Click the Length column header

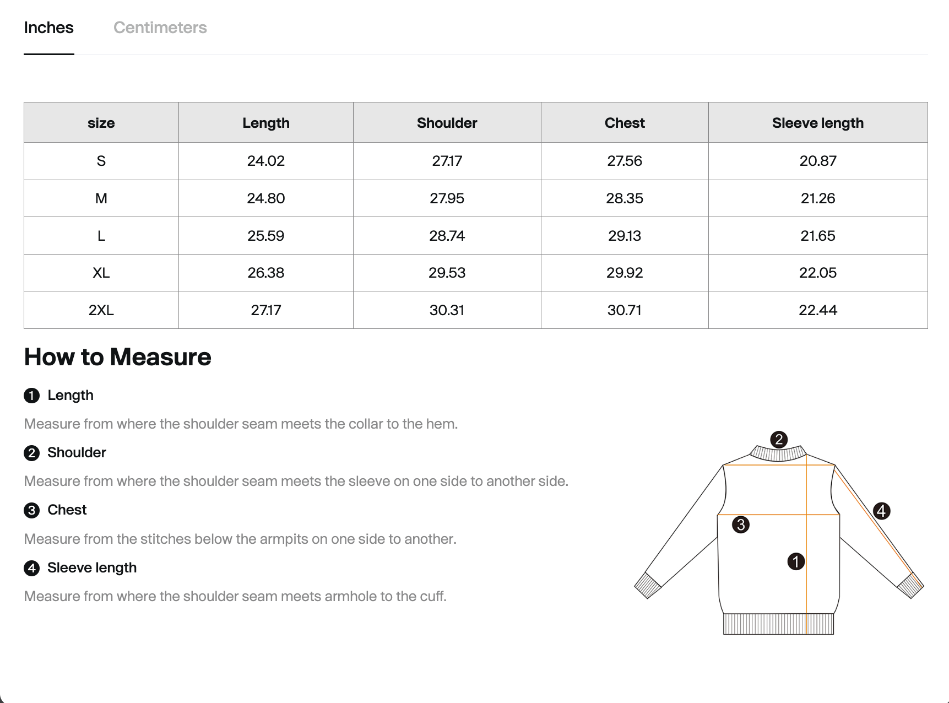(266, 122)
